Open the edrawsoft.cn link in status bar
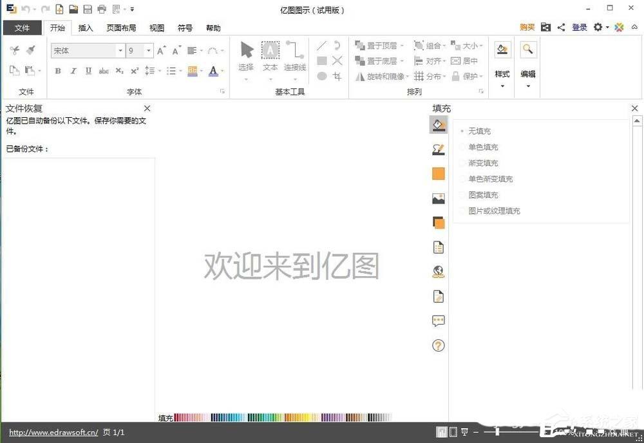 (x=53, y=432)
